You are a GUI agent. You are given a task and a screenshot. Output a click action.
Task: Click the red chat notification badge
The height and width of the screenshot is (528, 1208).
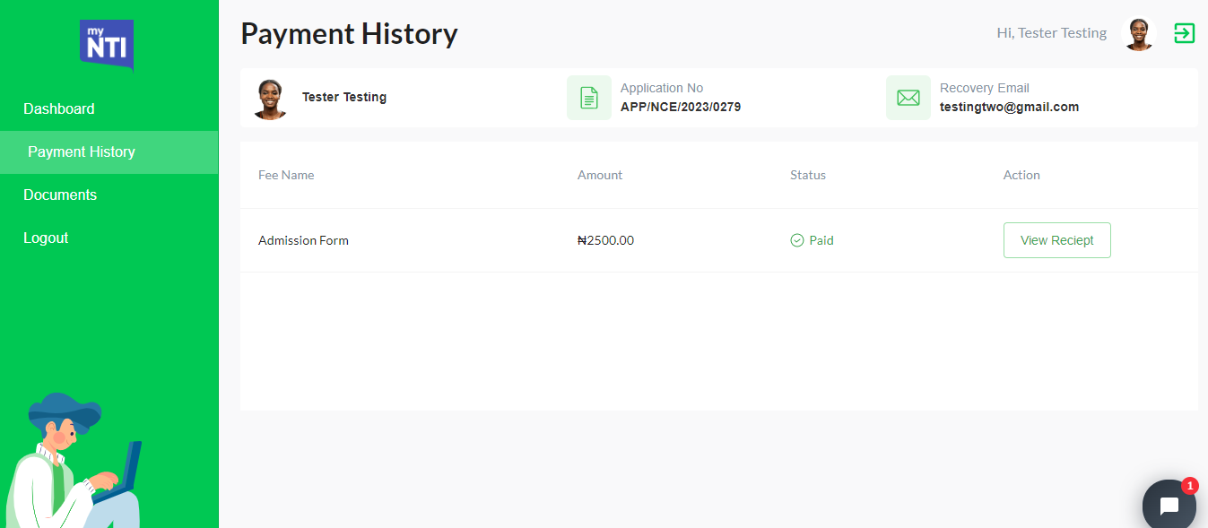[x=1189, y=486]
